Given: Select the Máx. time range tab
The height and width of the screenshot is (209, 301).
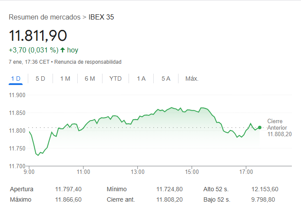Looking at the screenshot, I should [192, 78].
